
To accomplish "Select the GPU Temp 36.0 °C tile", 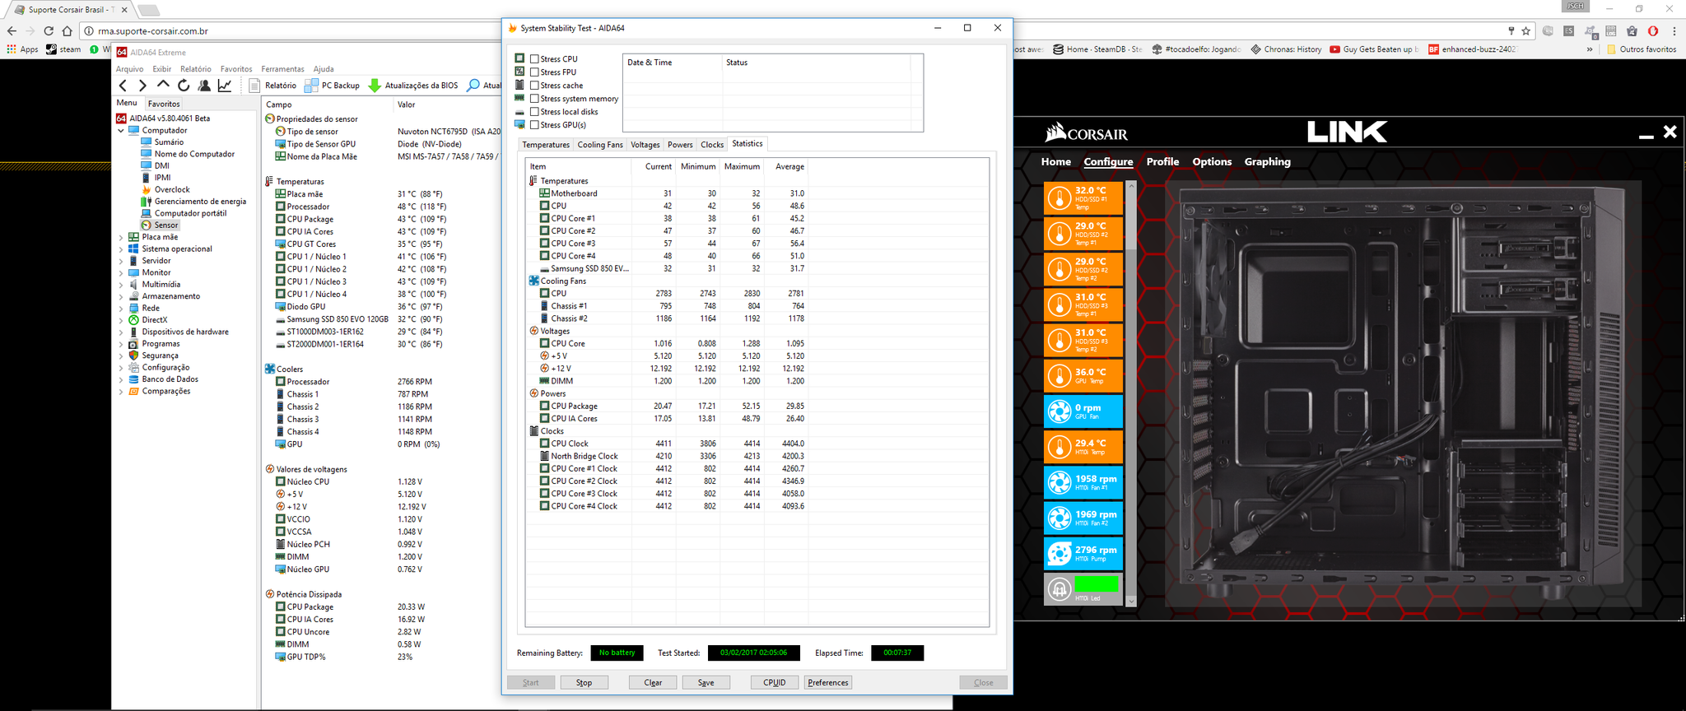I will tap(1083, 376).
